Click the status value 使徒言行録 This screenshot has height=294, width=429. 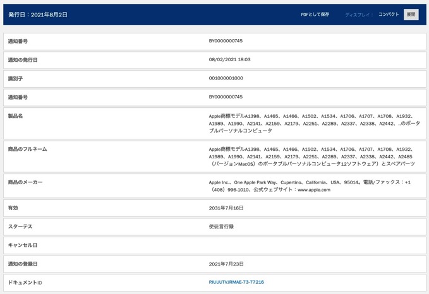tap(221, 226)
